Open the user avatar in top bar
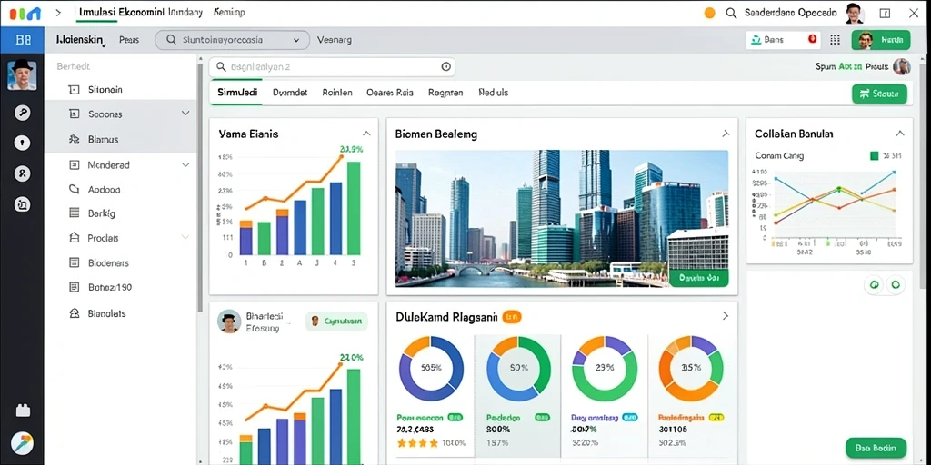Image resolution: width=931 pixels, height=465 pixels. (x=855, y=13)
